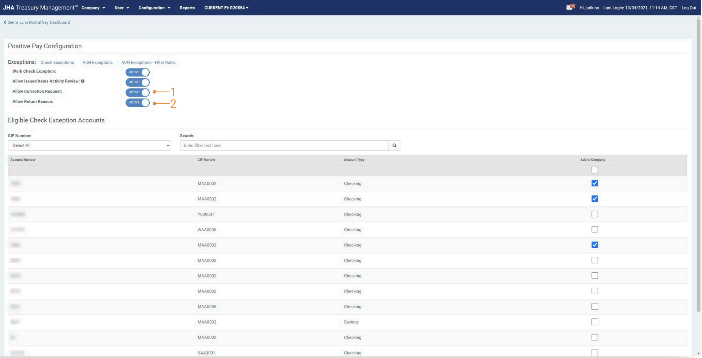The width and height of the screenshot is (702, 358).
Task: Switch to ACH Exceptions tab
Action: point(97,63)
